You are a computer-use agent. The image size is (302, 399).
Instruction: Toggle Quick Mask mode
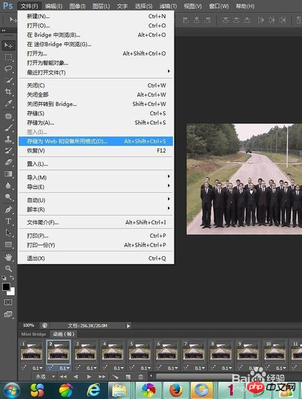tap(8, 302)
